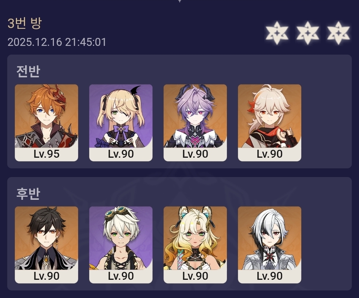Viewport: 359px width, 298px height.
Task: Collapse the small arrow at top center
Action: coord(180,1)
